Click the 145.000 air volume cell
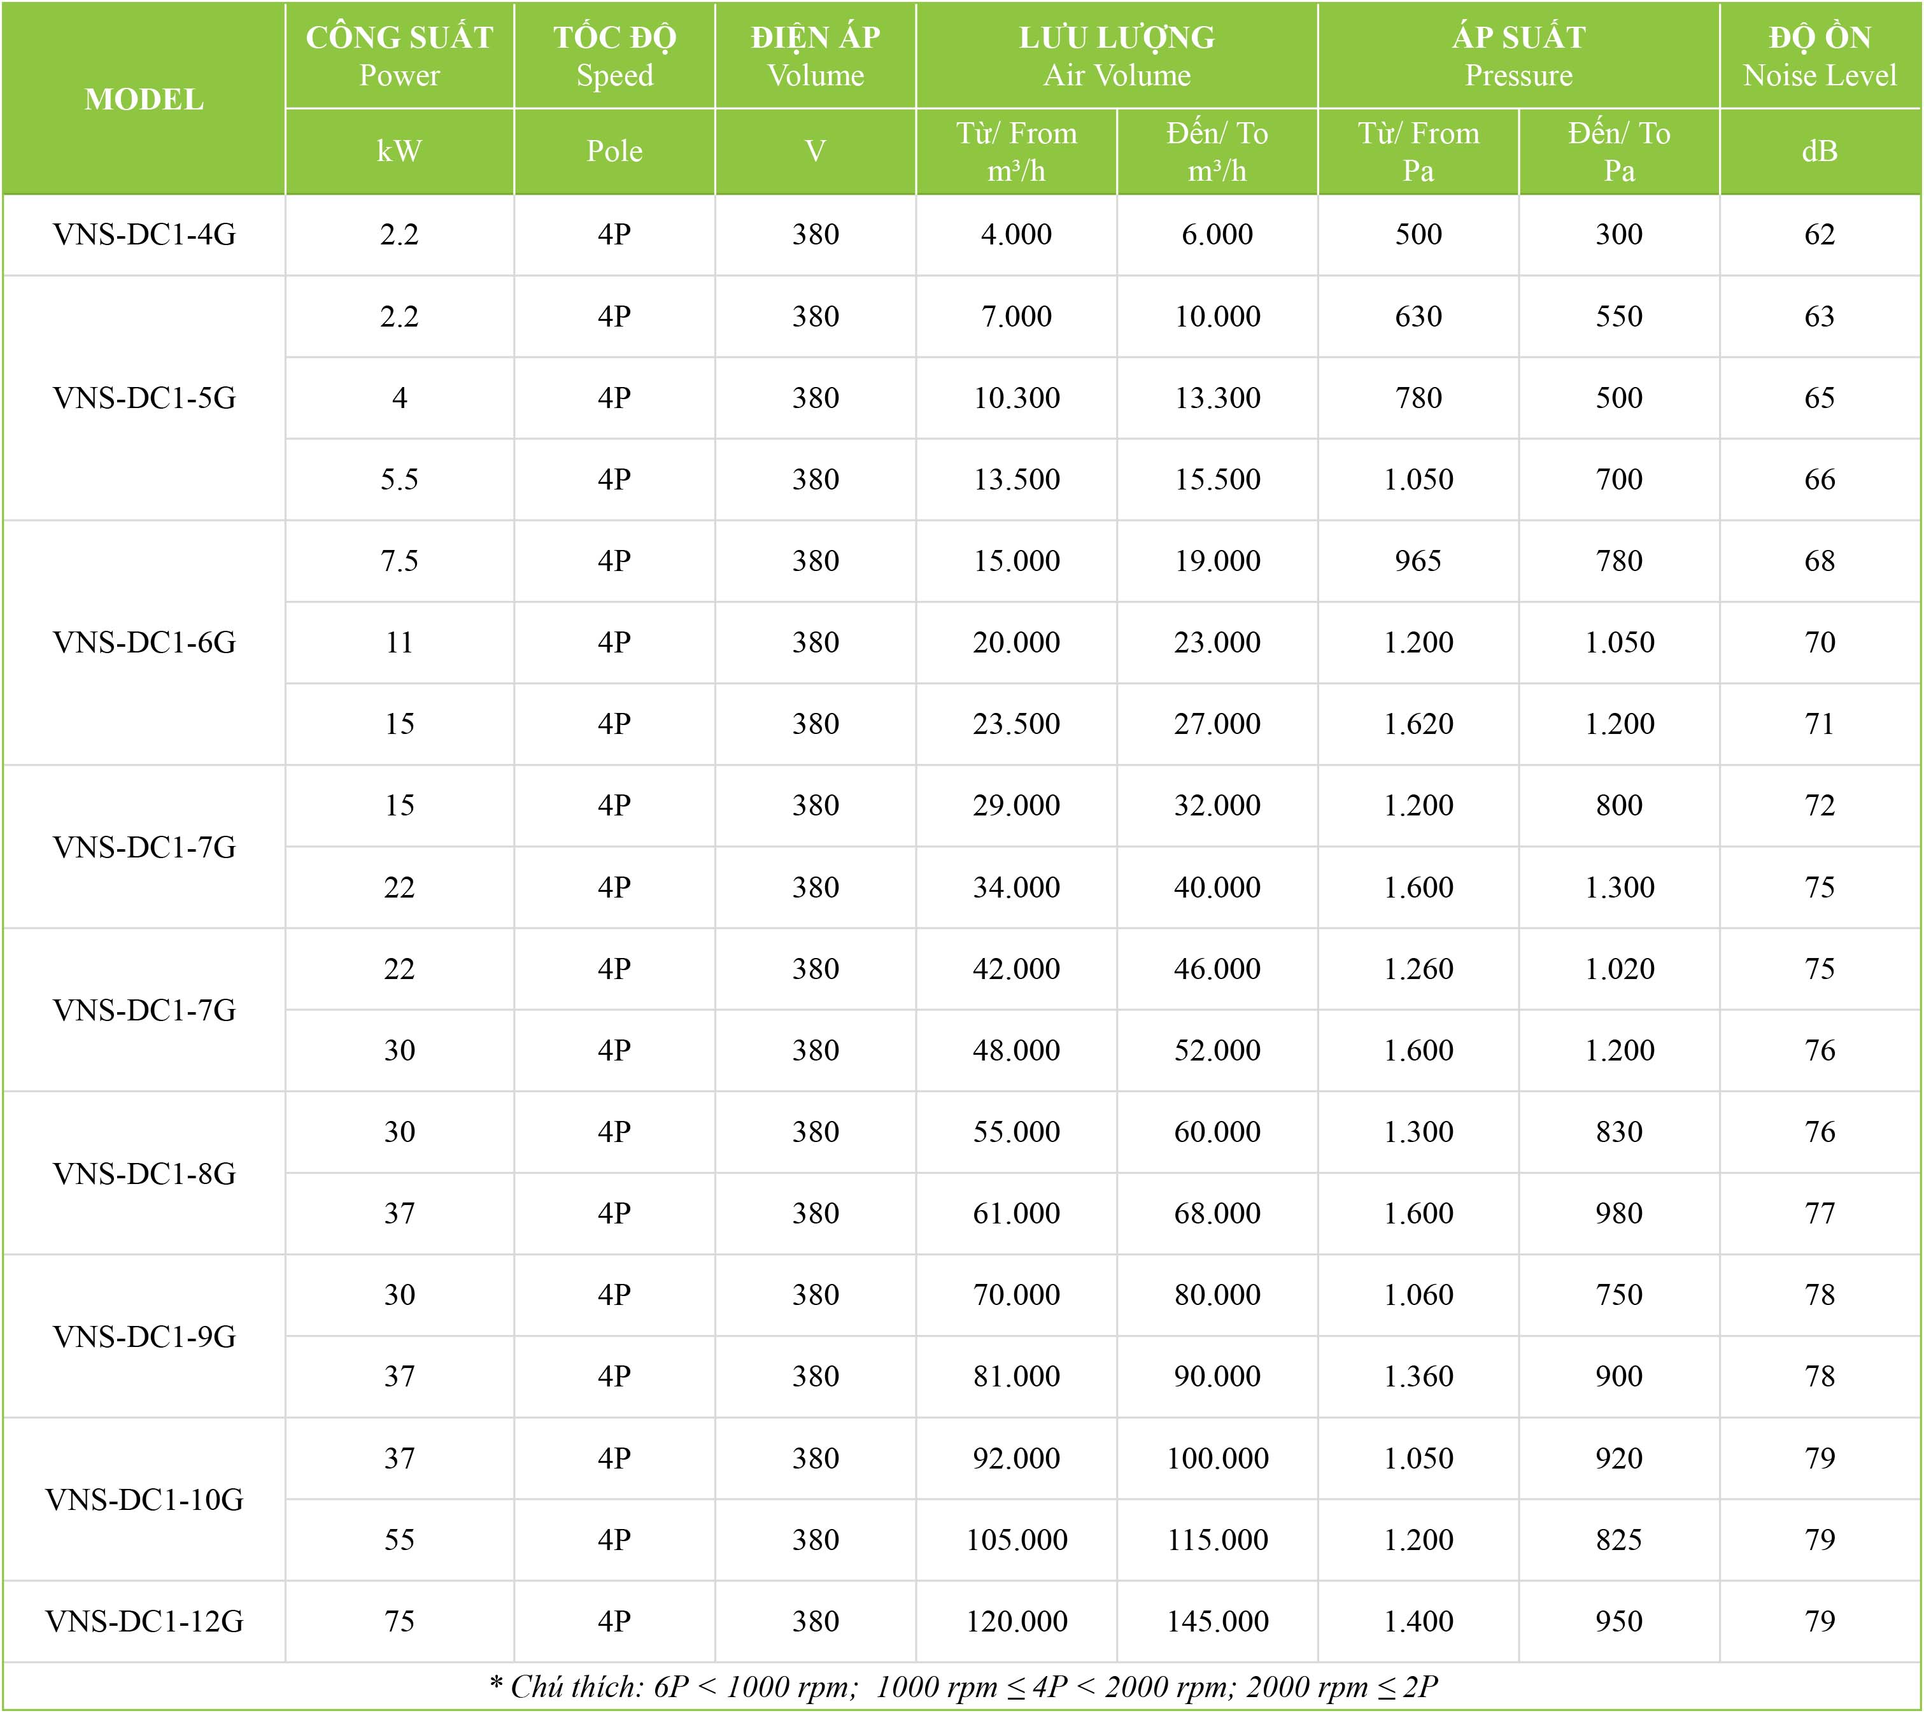The height and width of the screenshot is (1713, 1924). [1217, 1621]
